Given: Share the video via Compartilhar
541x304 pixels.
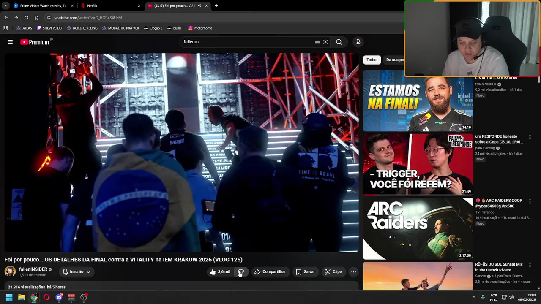Looking at the screenshot, I should pyautogui.click(x=270, y=272).
